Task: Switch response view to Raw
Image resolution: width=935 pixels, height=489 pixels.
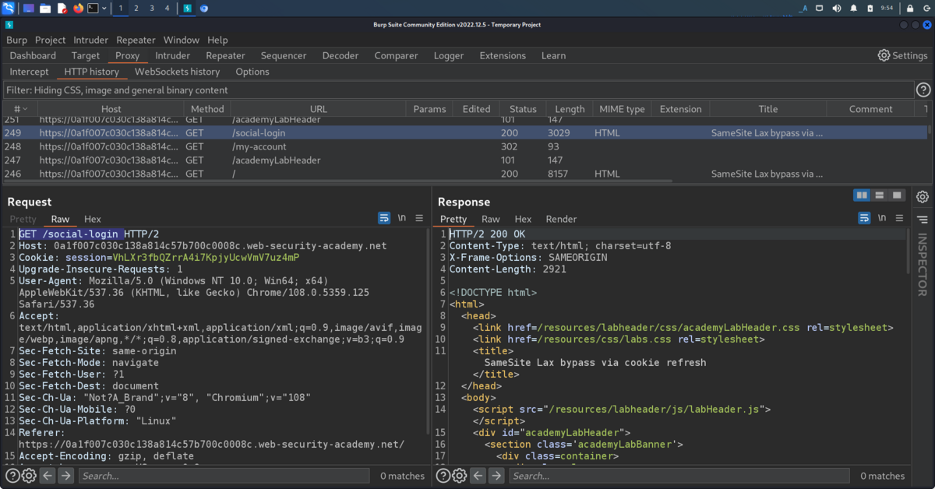Action: point(491,219)
